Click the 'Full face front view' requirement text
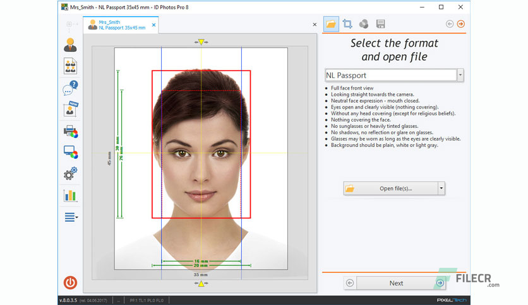The image size is (528, 305). click(x=352, y=88)
